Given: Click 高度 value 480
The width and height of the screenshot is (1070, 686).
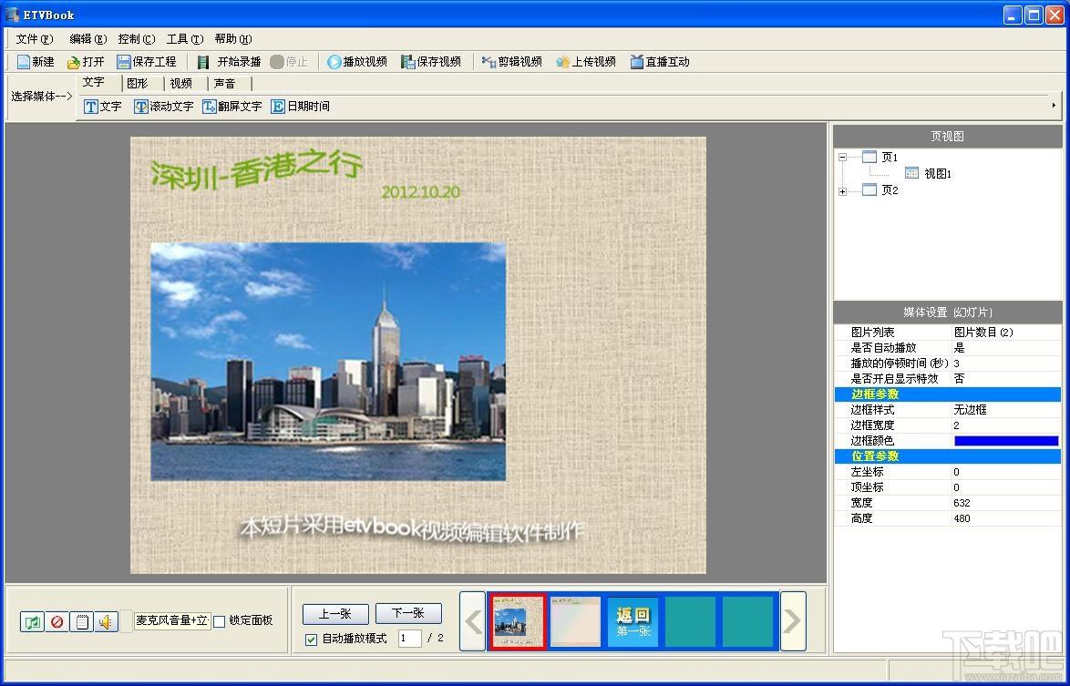Looking at the screenshot, I should [x=962, y=518].
